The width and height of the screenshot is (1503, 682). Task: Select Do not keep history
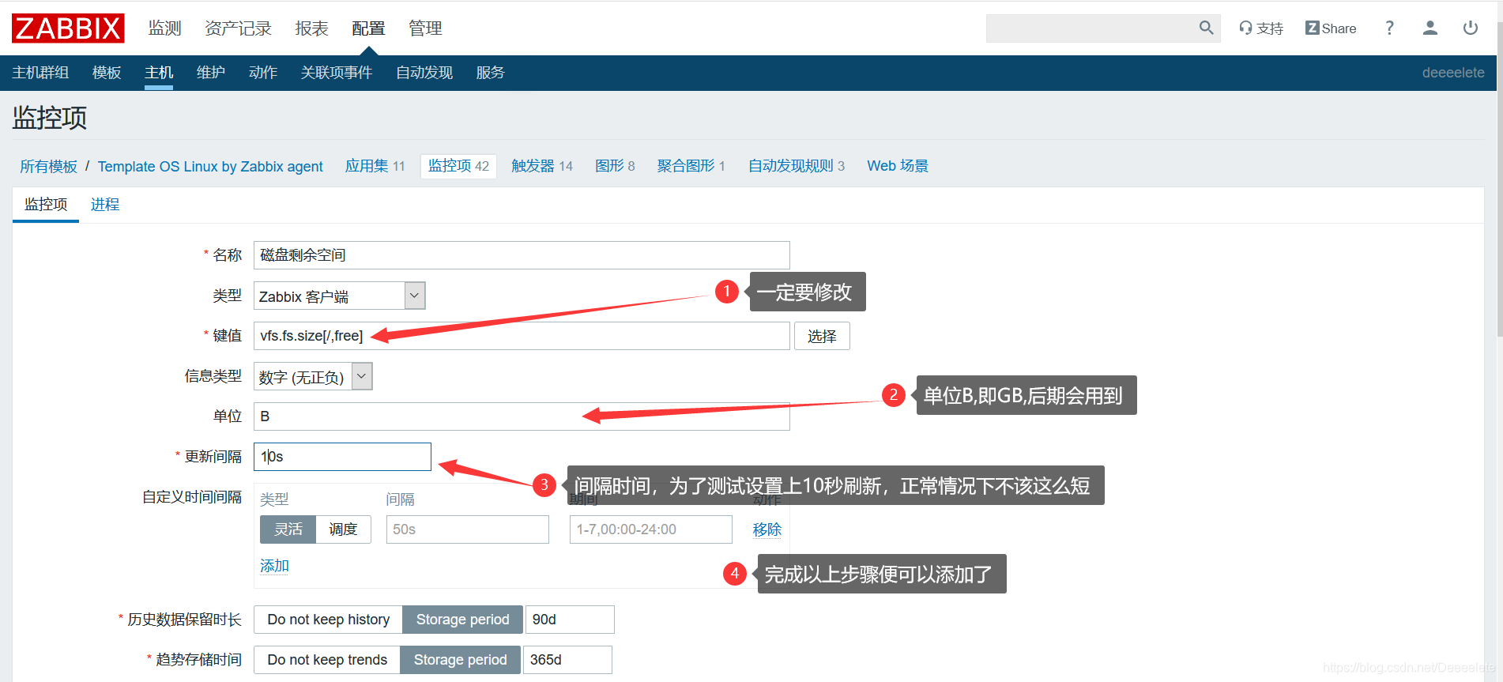(x=329, y=620)
